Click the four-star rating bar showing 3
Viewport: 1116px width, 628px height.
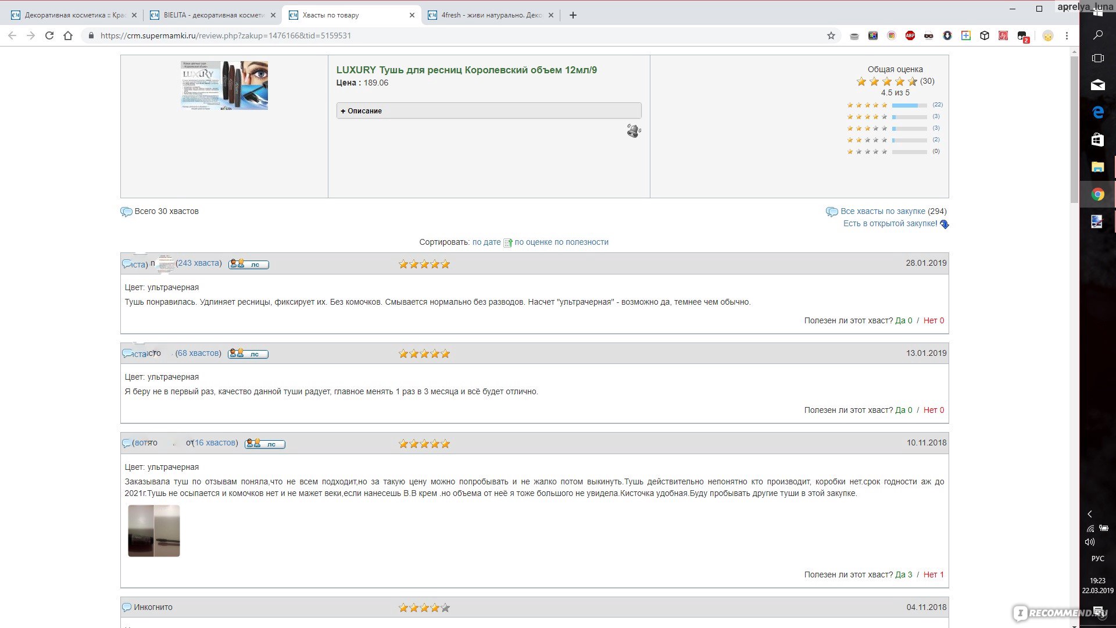tap(910, 117)
